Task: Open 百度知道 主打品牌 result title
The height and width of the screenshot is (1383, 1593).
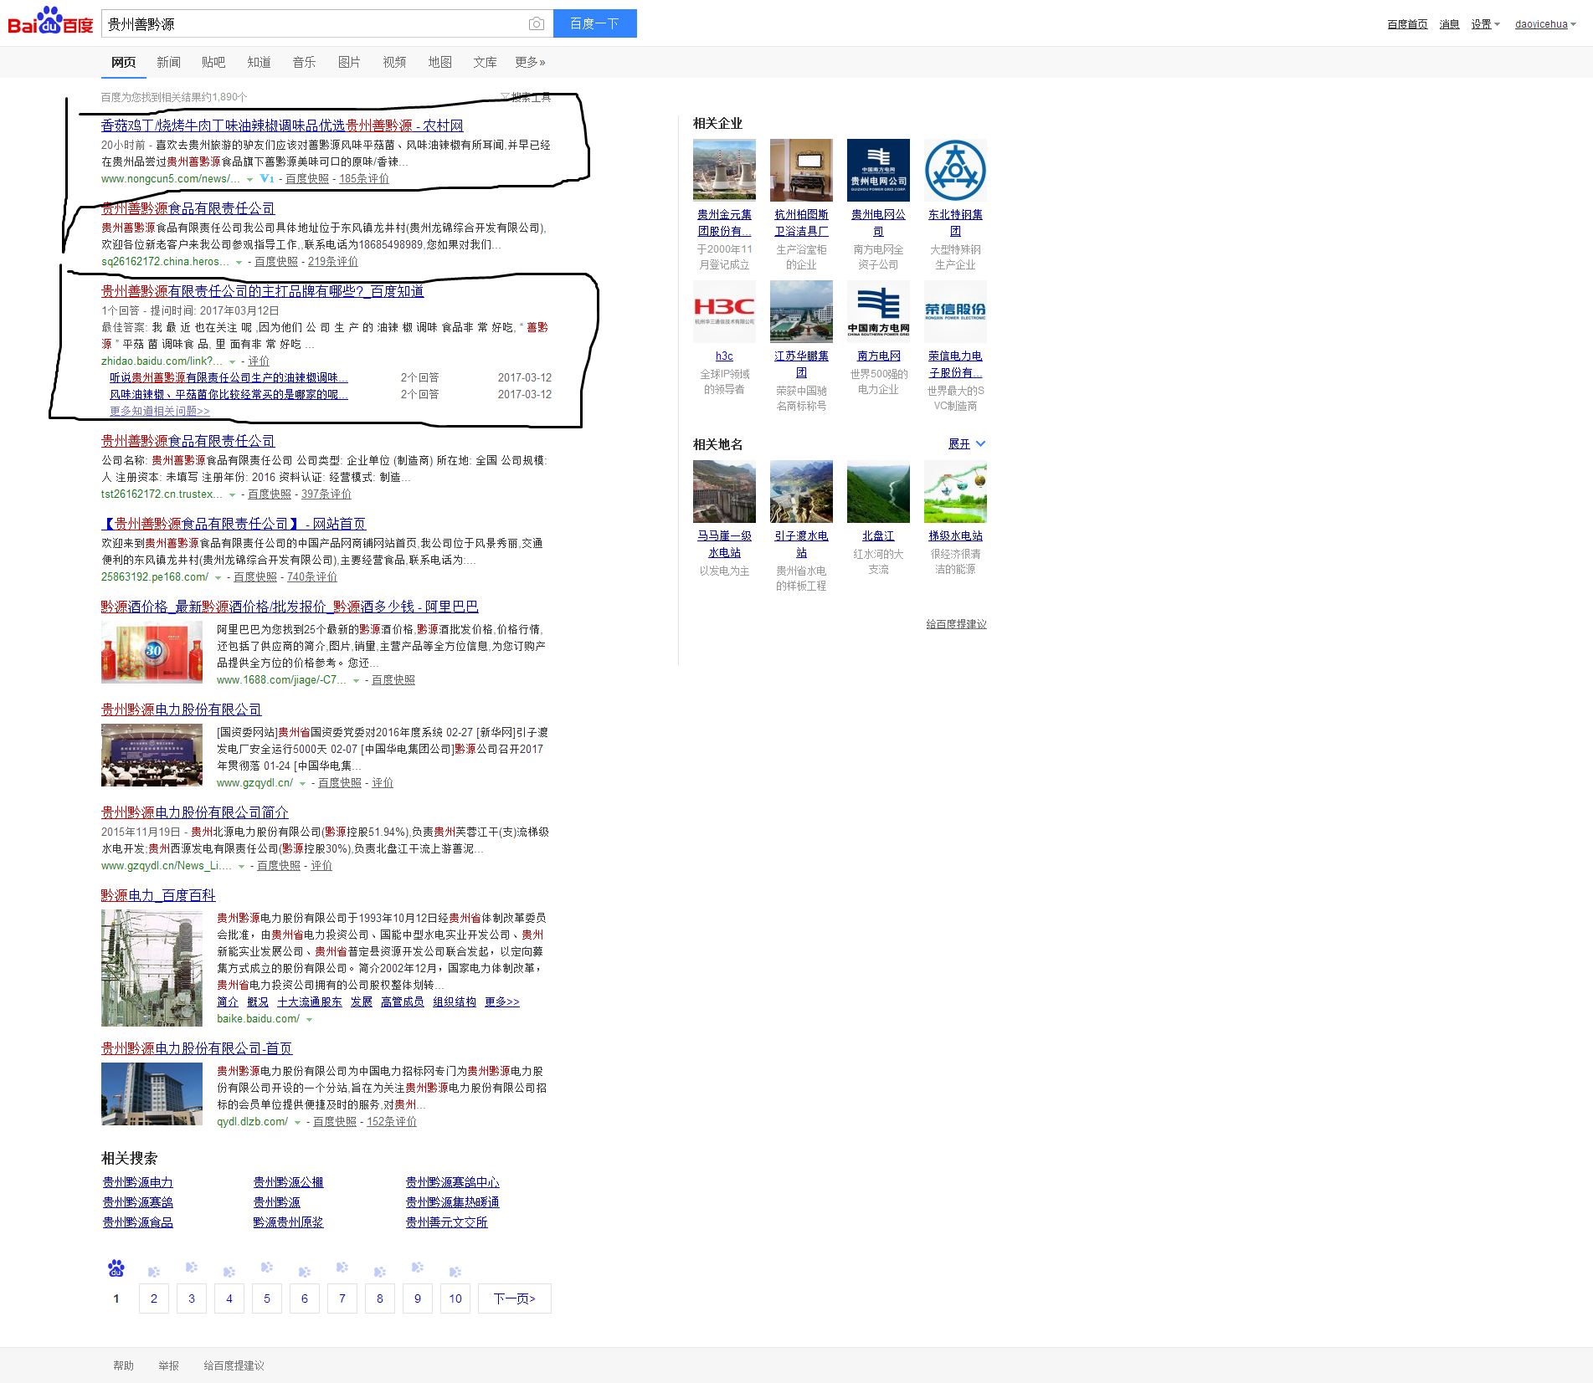Action: click(262, 291)
